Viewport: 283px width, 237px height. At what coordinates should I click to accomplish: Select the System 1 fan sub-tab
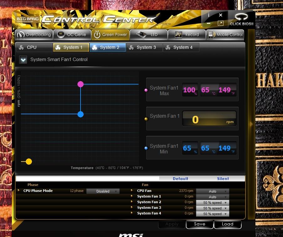click(71, 47)
